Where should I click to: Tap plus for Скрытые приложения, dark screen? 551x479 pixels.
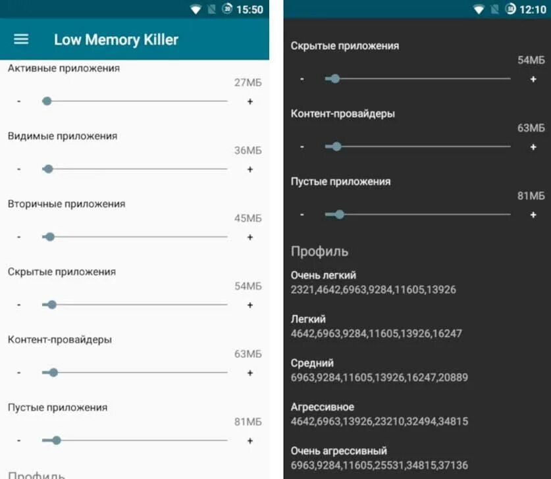pyautogui.click(x=533, y=79)
